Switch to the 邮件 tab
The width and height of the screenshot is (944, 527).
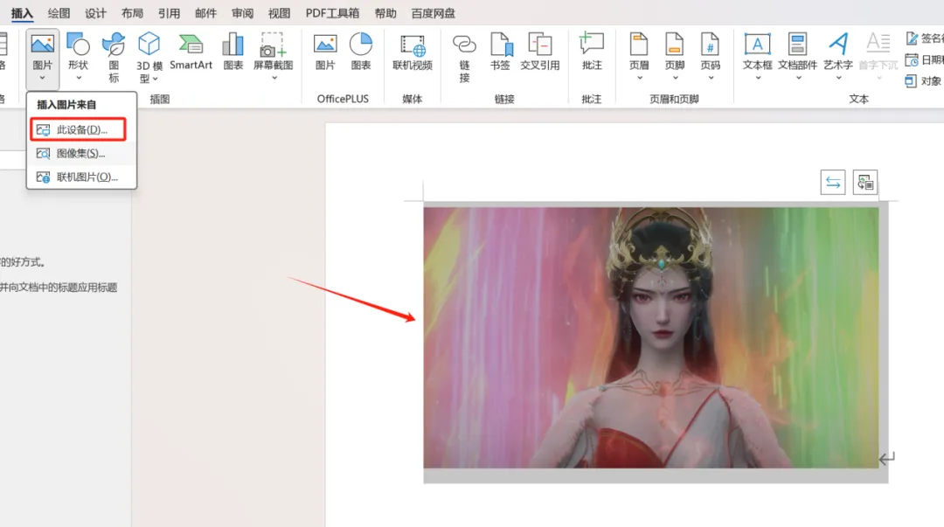point(205,13)
